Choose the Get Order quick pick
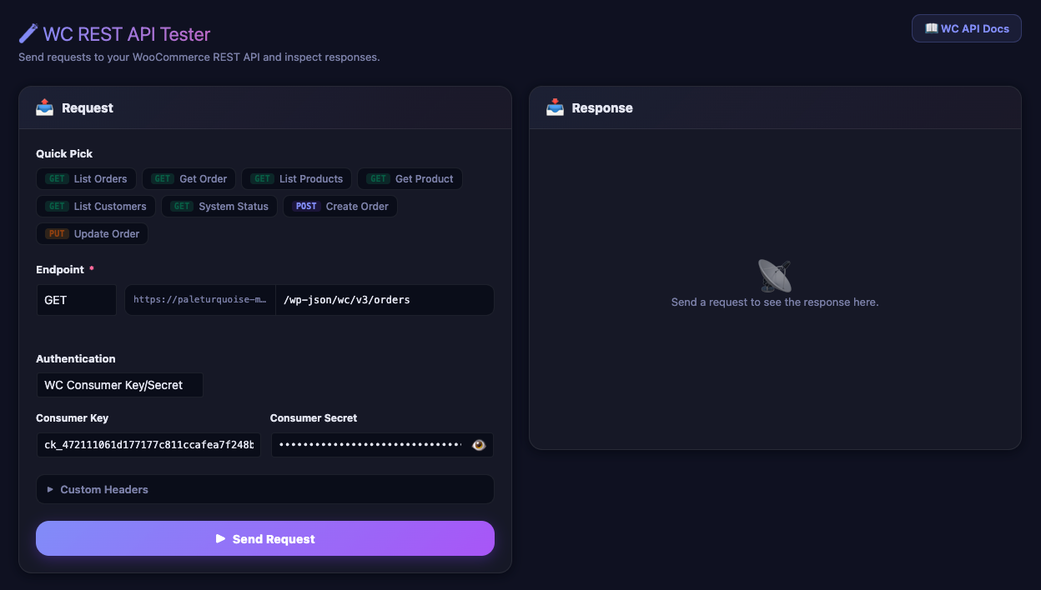This screenshot has width=1041, height=590. point(192,179)
